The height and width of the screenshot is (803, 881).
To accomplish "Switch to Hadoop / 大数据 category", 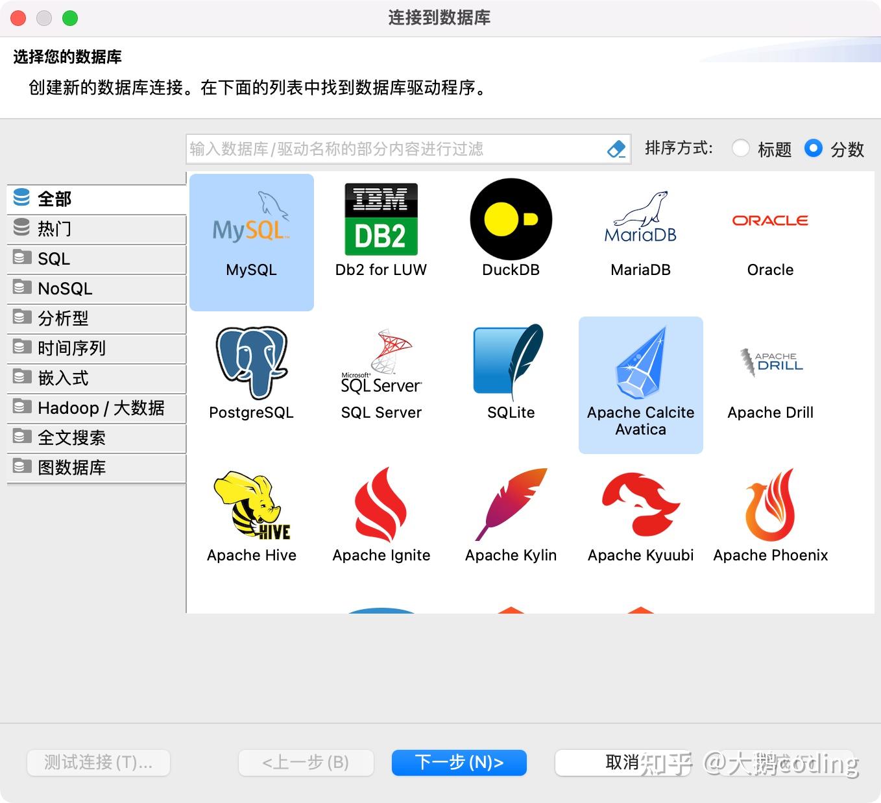I will pos(96,408).
